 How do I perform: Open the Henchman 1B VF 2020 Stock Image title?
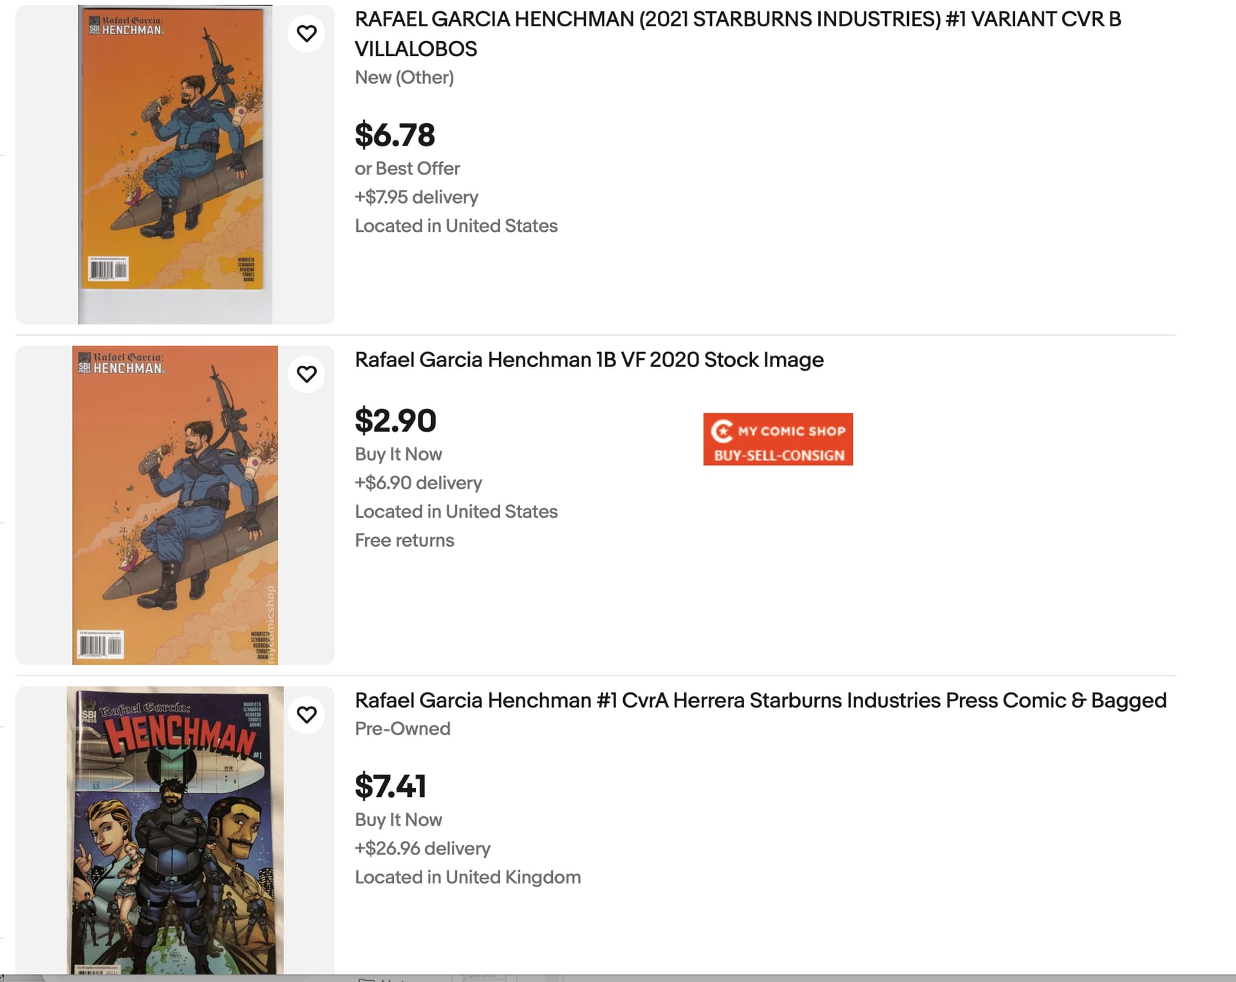589,360
